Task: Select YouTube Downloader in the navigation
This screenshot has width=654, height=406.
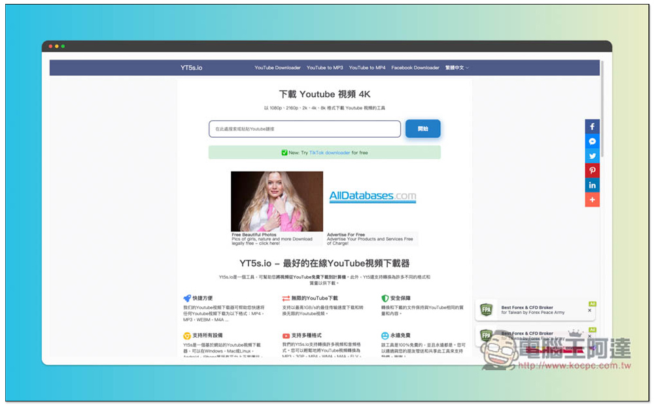Action: pos(277,68)
